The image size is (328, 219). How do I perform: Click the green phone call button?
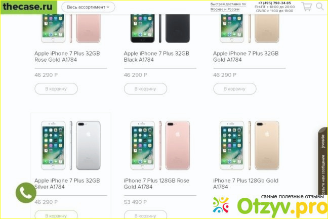26,193
